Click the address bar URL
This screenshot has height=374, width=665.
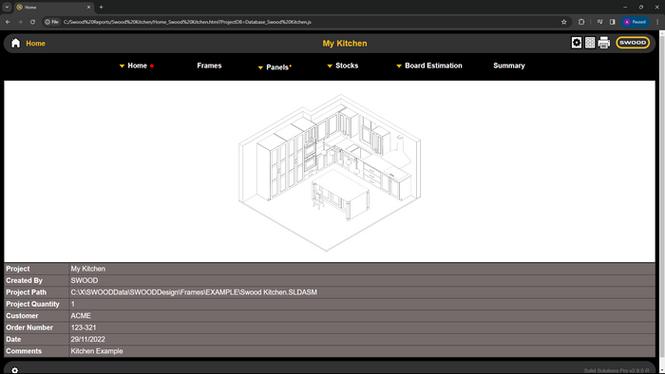coord(187,22)
